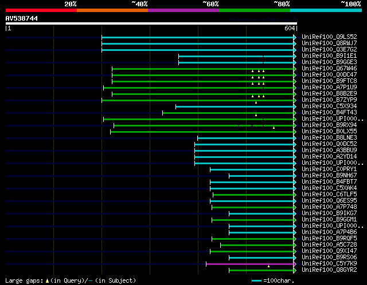
Task: Click the green alignment bar for Q8GYR2
Action: 261,271
